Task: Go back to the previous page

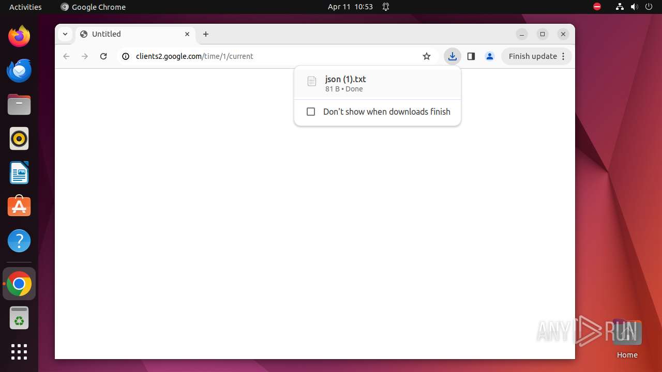Action: 66,56
